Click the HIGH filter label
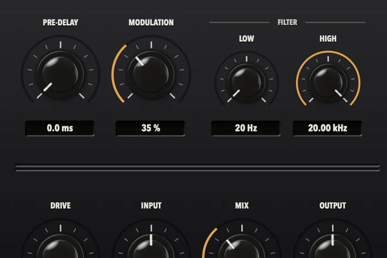Image resolution: width=387 pixels, height=258 pixels. coord(328,39)
